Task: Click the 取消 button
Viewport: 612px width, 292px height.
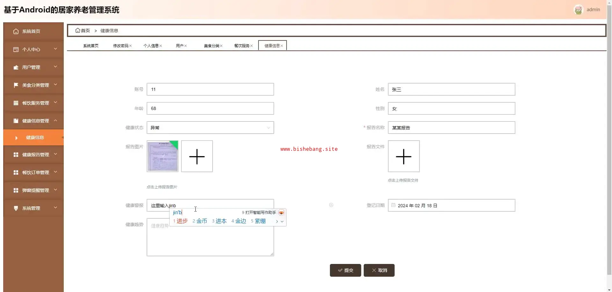Action: (x=379, y=270)
